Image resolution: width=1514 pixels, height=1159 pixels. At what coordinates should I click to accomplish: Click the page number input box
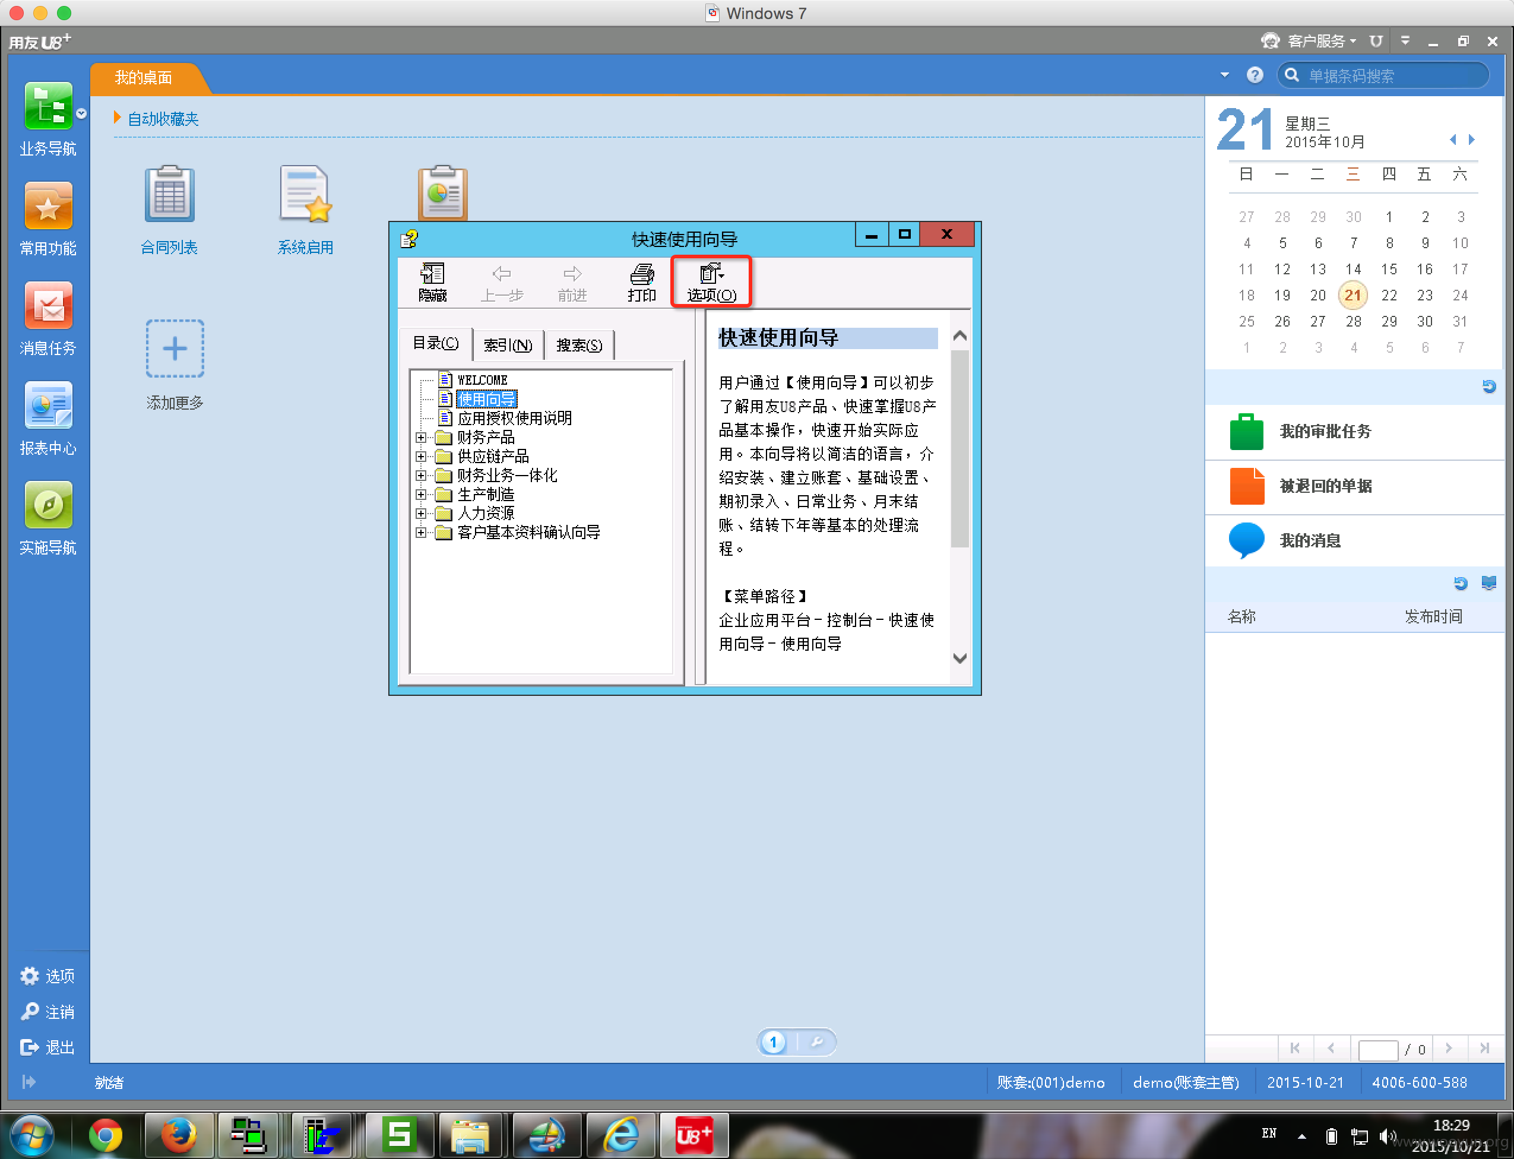click(1377, 1050)
